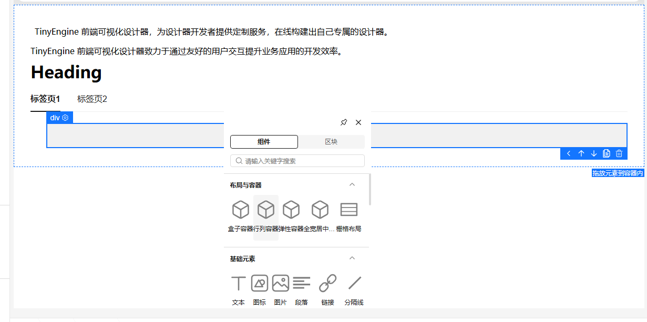The width and height of the screenshot is (647, 322).
Task: Delete selected element via trash icon
Action: click(x=619, y=153)
